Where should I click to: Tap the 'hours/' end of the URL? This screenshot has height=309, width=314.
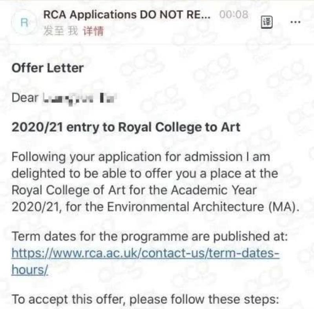coord(30,270)
